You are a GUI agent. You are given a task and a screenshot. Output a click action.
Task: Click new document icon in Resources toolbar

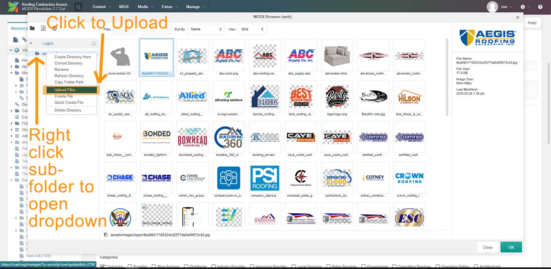(x=15, y=39)
